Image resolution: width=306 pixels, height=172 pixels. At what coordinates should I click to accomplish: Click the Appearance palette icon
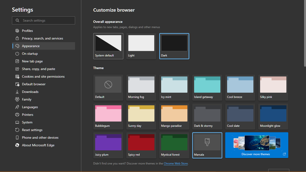point(17,46)
